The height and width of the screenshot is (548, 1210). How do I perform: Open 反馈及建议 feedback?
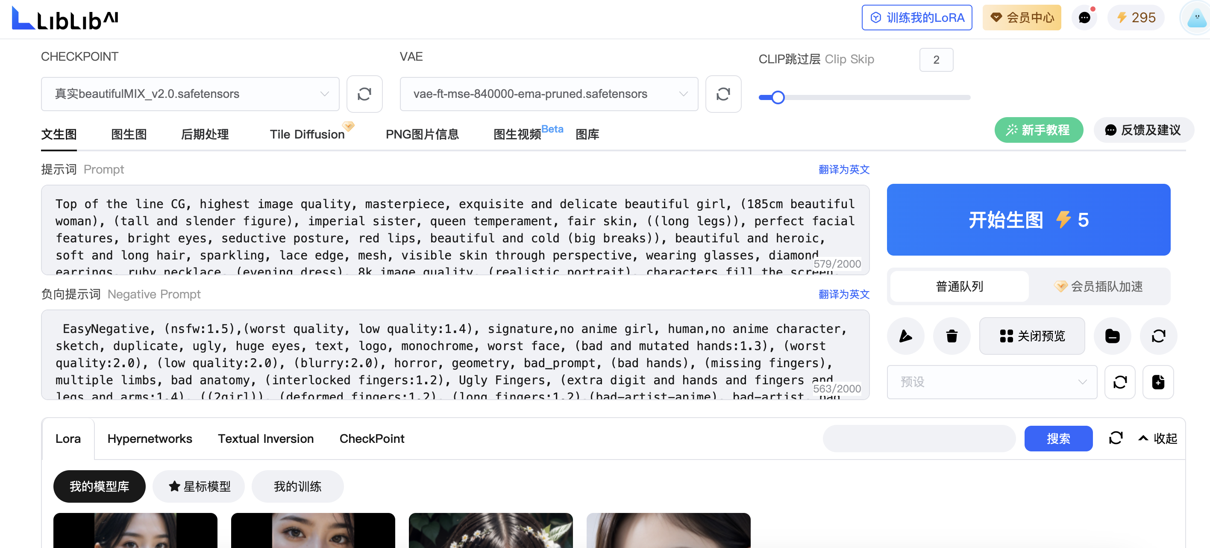click(x=1143, y=130)
